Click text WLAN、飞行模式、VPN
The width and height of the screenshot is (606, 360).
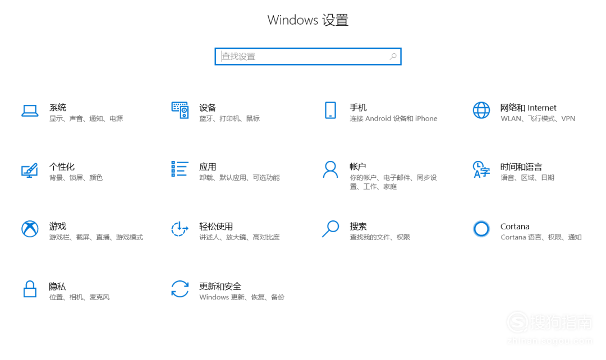click(538, 118)
